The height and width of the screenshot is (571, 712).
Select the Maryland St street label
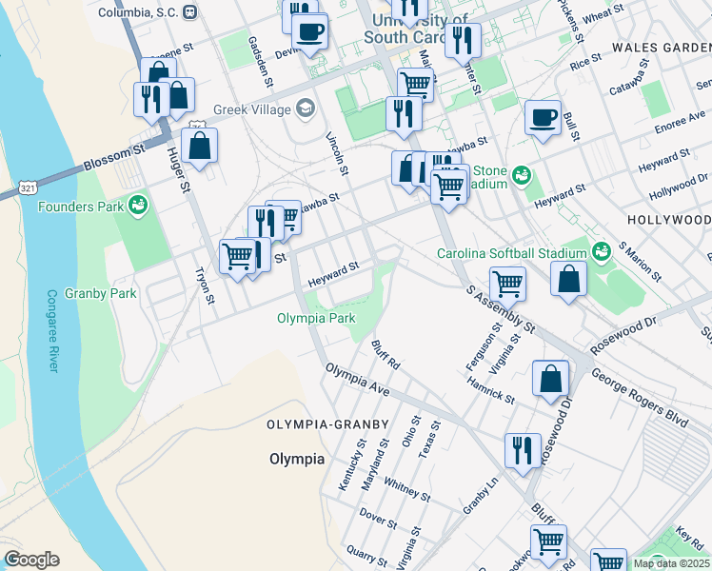tap(375, 464)
